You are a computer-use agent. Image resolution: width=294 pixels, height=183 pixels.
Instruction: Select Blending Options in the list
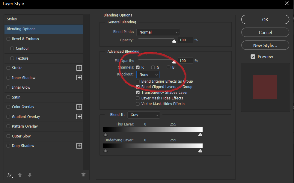(x=44, y=29)
